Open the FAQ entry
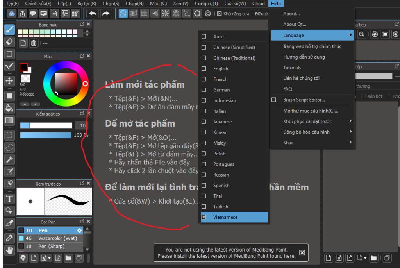This screenshot has height=268, width=400. 312,89
